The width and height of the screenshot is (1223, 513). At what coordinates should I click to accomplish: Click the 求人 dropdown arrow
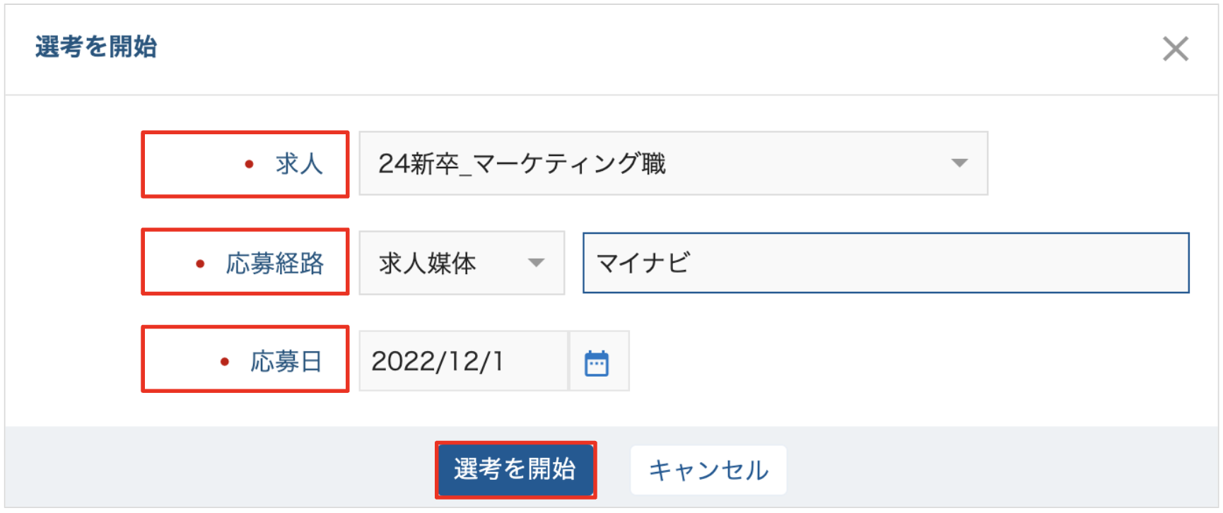point(959,163)
